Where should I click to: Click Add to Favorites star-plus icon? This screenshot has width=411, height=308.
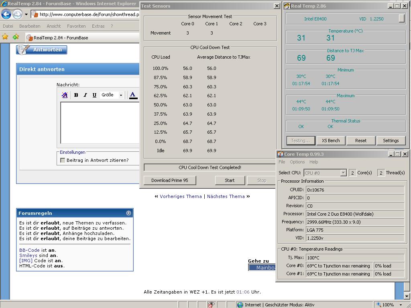point(16,37)
